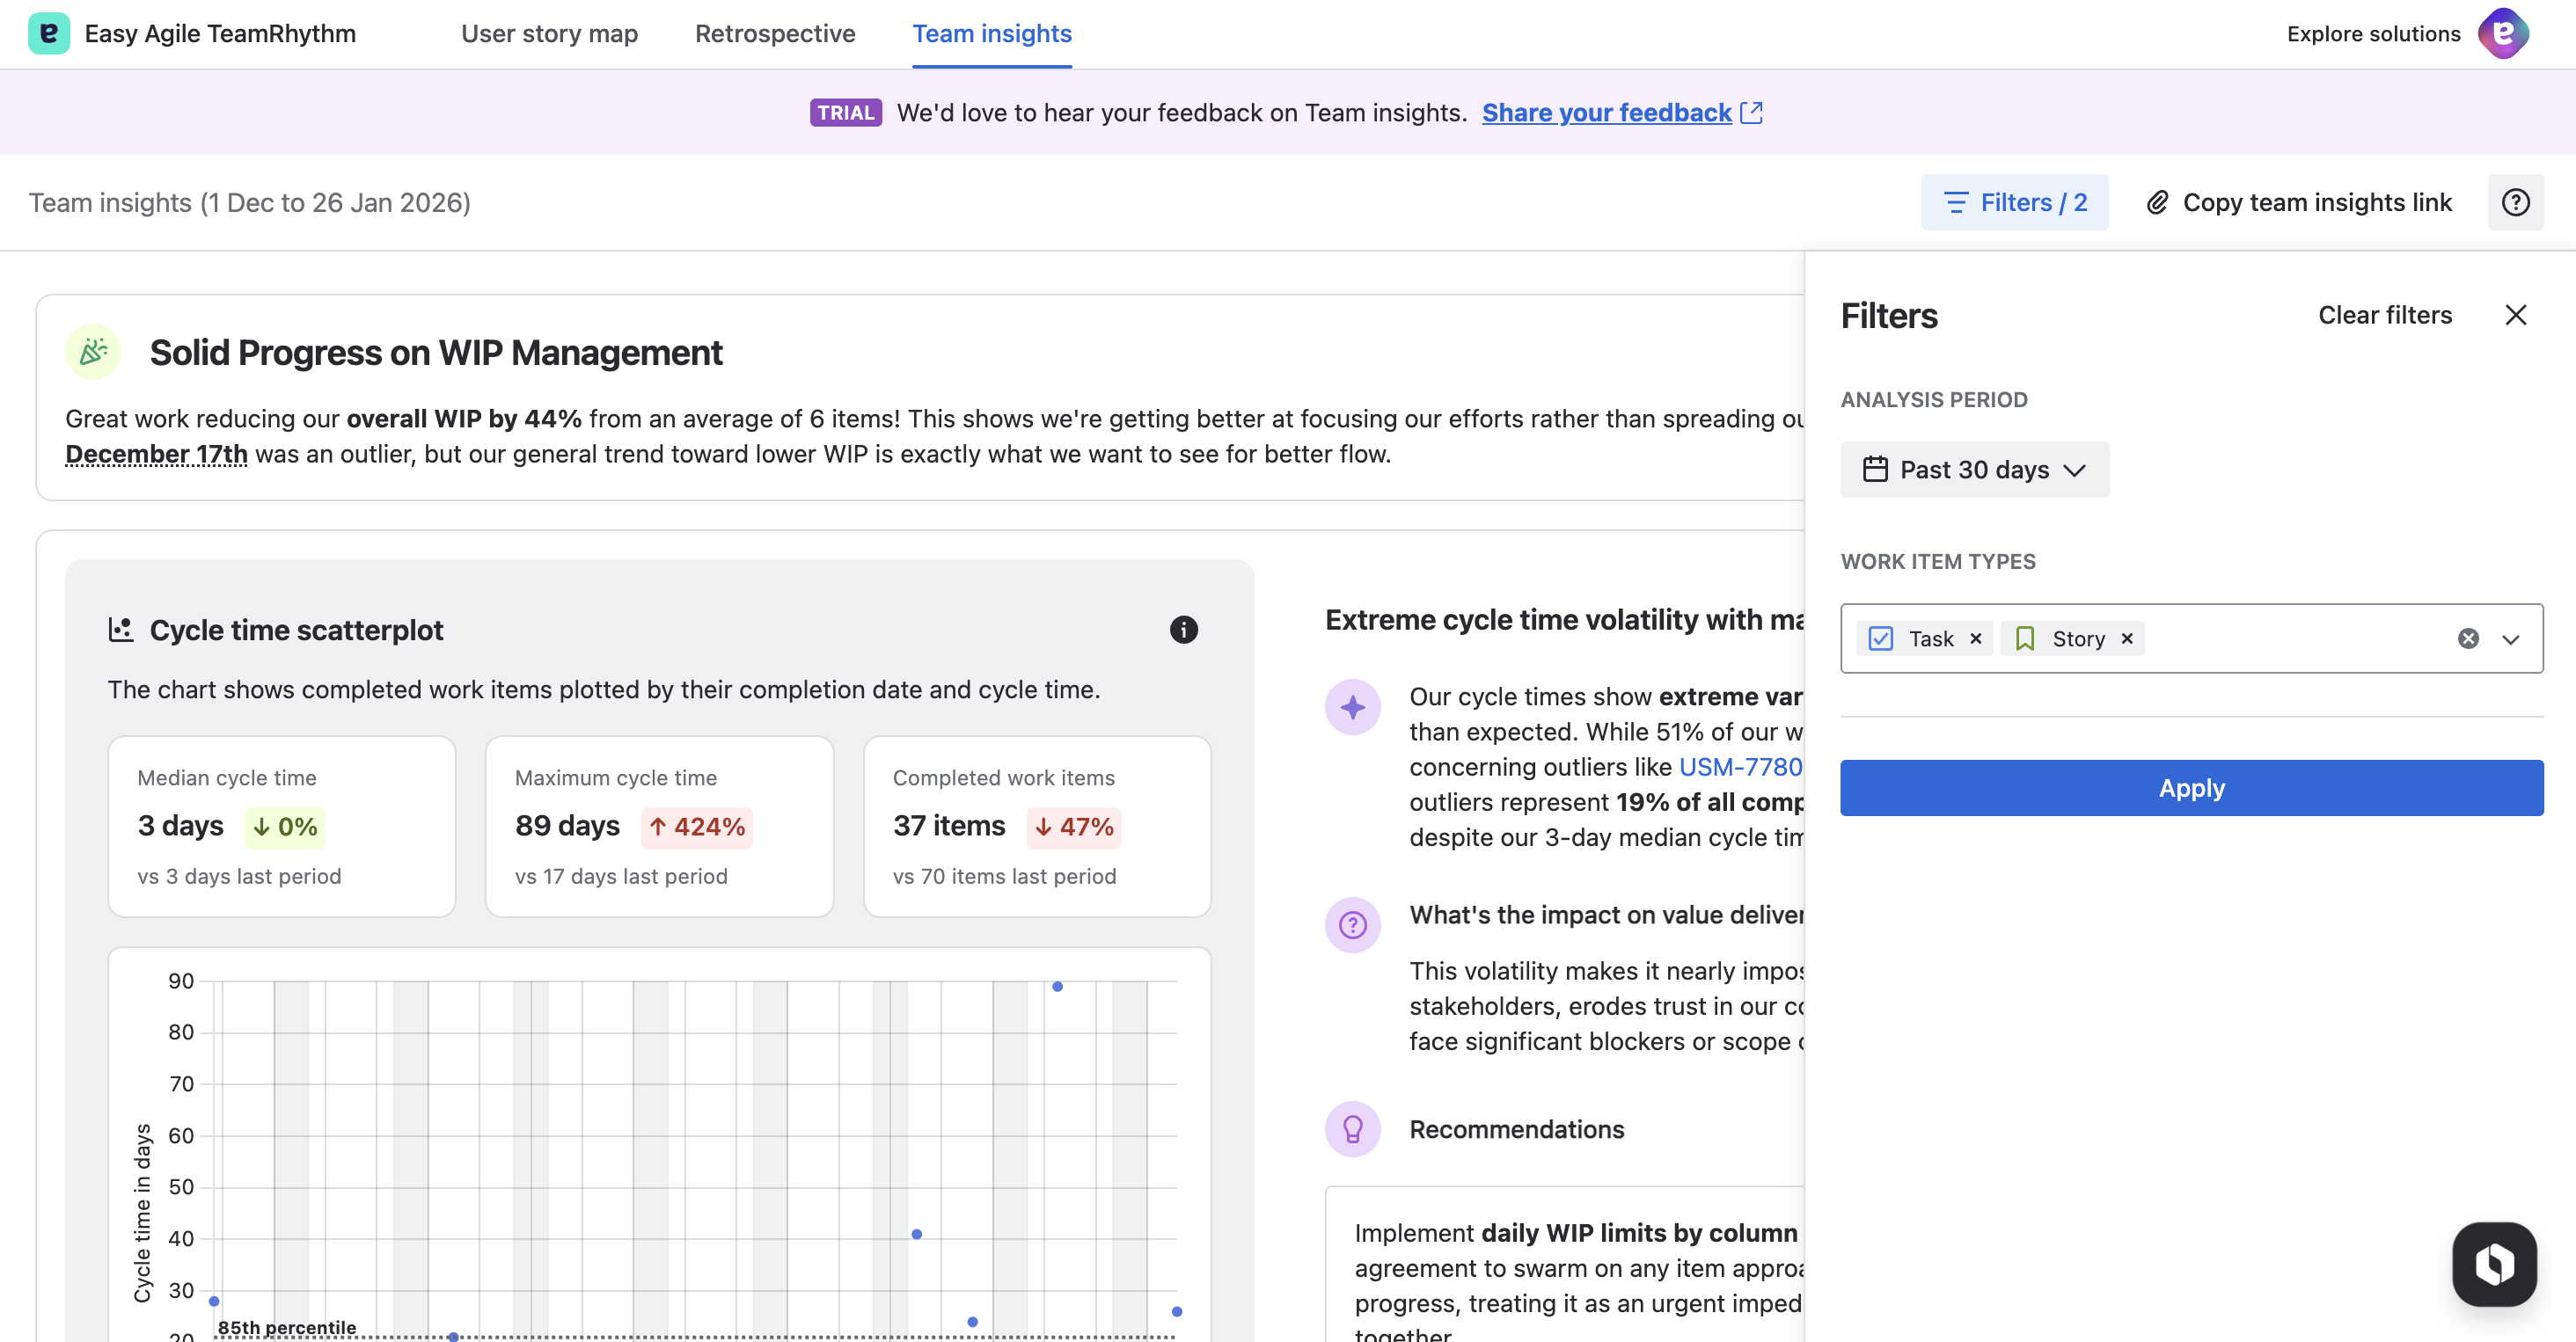Viewport: 2576px width, 1342px height.
Task: Click inside the work item types field
Action: (x=2290, y=638)
